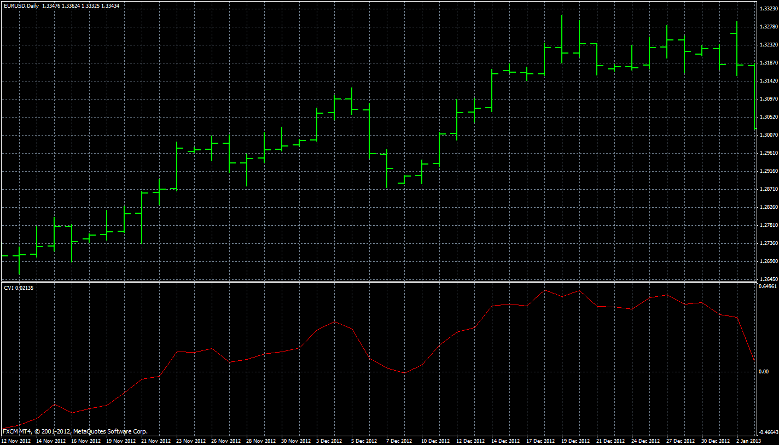This screenshot has width=779, height=445.
Task: Click the CVI 0.02135 indicator label
Action: pos(19,288)
